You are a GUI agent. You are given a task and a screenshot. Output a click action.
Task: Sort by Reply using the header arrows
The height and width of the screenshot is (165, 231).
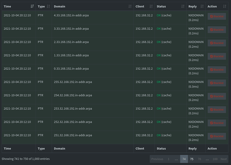coord(202,6)
